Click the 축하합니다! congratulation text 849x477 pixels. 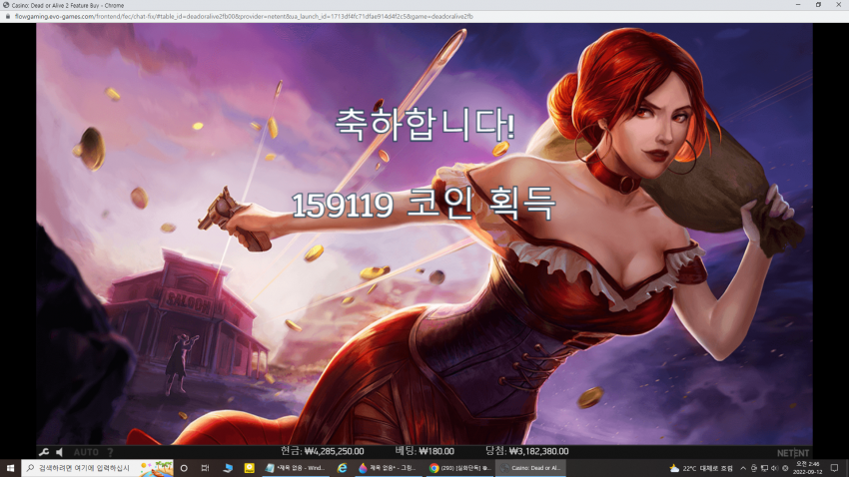424,124
